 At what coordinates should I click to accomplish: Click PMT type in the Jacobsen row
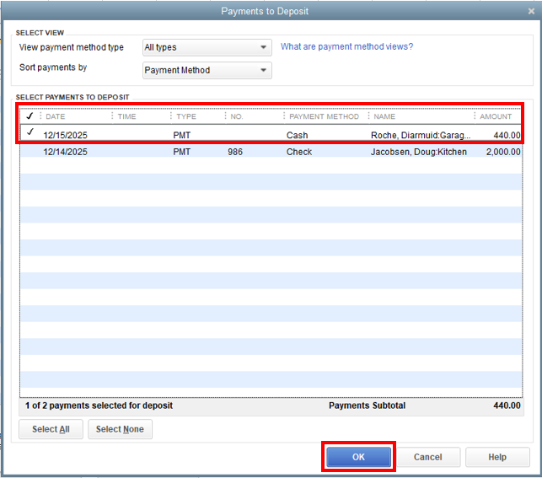point(182,152)
